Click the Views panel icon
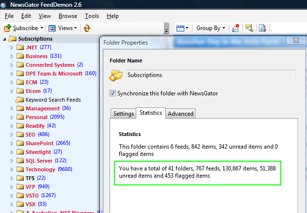Image resolution: width=307 pixels, height=213 pixels. pyautogui.click(x=52, y=28)
